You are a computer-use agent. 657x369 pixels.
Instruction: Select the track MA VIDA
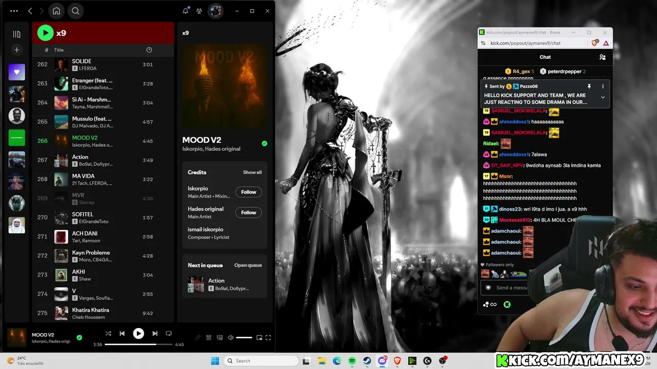(x=103, y=179)
